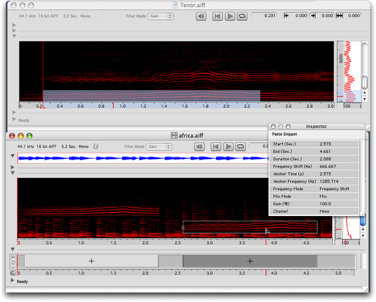Open the Filter Mode dropdown in africa.aiff
This screenshot has width=376, height=302.
(160, 146)
